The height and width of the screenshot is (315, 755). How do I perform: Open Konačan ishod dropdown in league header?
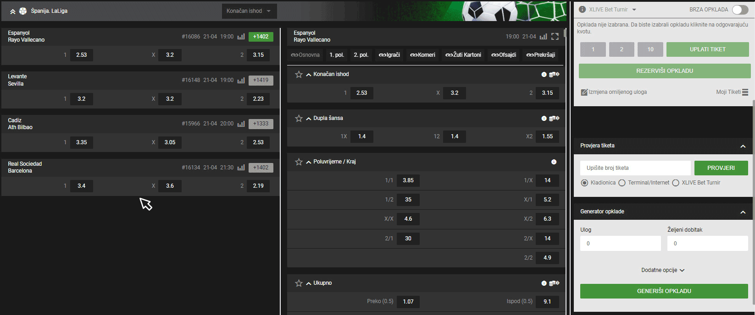point(249,11)
